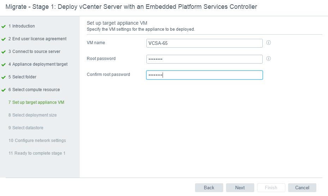Screen dimensions: 328x196
Task: Click the checkmark beside Appliance deployment target
Action: pos(4,65)
